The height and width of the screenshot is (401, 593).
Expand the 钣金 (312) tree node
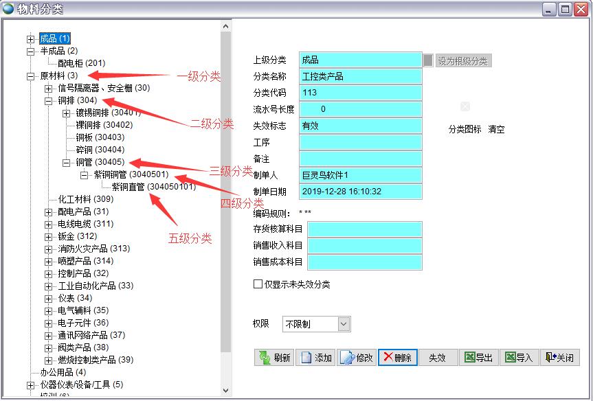[49, 237]
